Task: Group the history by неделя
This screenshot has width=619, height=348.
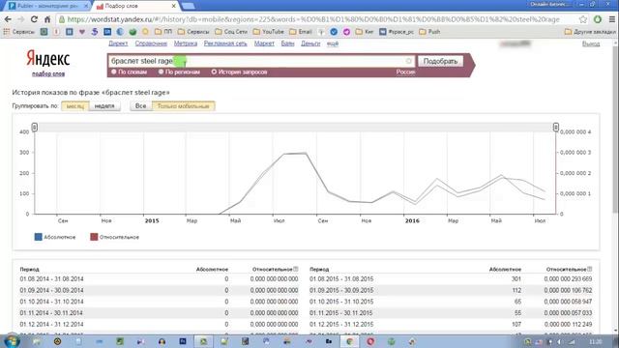Action: click(x=104, y=106)
